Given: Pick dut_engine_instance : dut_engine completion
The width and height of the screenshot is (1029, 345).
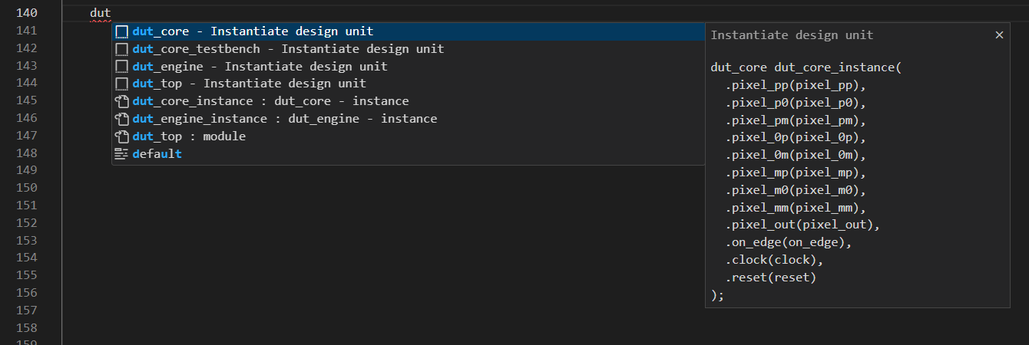Looking at the screenshot, I should [x=284, y=119].
